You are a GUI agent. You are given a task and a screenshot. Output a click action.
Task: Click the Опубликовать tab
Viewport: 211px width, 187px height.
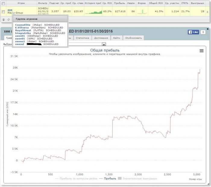[x=134, y=38]
